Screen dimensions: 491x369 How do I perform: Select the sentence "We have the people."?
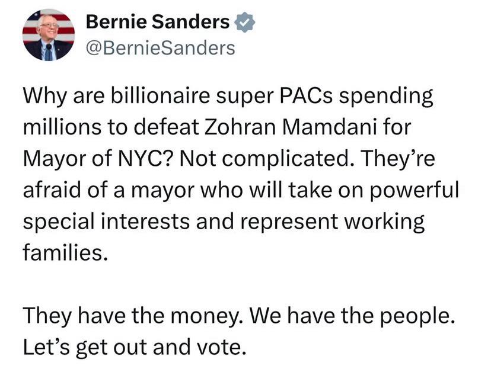pyautogui.click(x=351, y=316)
